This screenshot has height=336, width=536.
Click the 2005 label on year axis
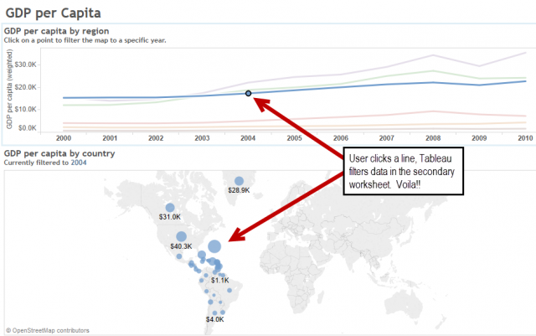coord(294,138)
